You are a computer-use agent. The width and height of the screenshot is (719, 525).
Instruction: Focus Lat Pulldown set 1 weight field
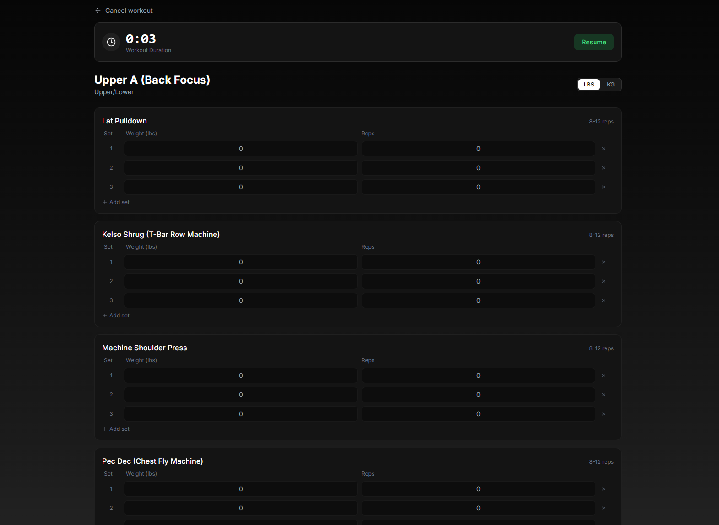click(241, 149)
